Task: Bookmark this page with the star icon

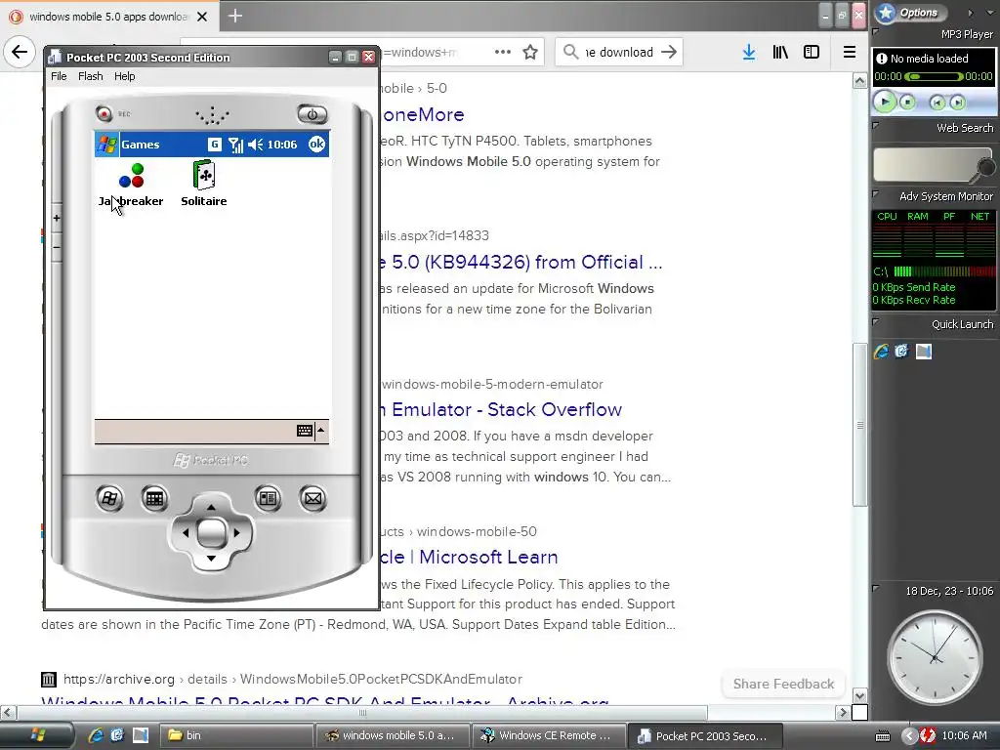Action: (530, 52)
